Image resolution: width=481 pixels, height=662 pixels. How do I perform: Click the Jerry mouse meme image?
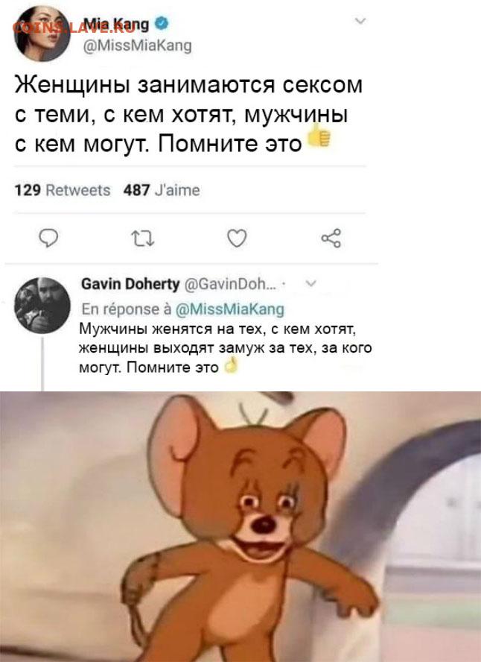coord(241,526)
